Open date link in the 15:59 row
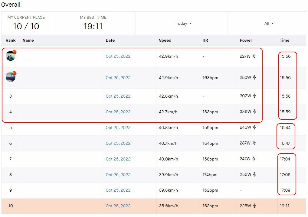 118,112
